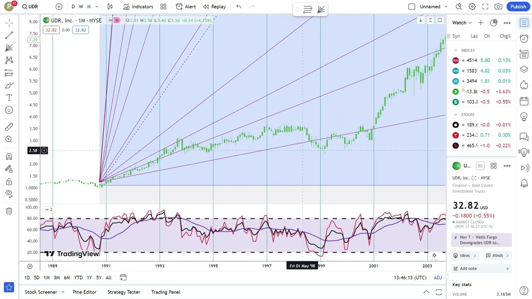532x299 pixels.
Task: Click the Publish button
Action: pyautogui.click(x=518, y=7)
